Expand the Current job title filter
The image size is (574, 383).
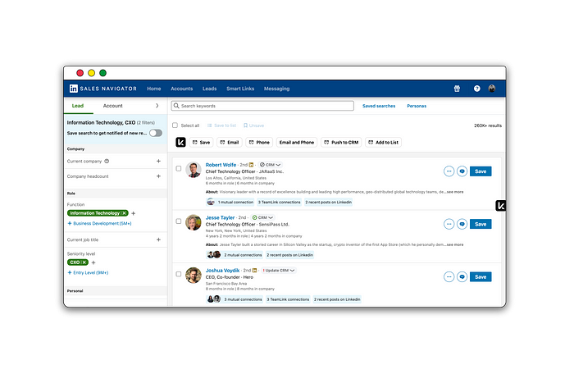tap(158, 239)
